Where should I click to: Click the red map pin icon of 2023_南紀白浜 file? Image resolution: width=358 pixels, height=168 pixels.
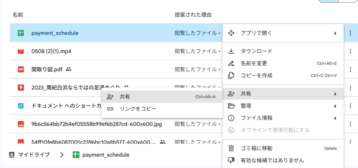(21, 87)
